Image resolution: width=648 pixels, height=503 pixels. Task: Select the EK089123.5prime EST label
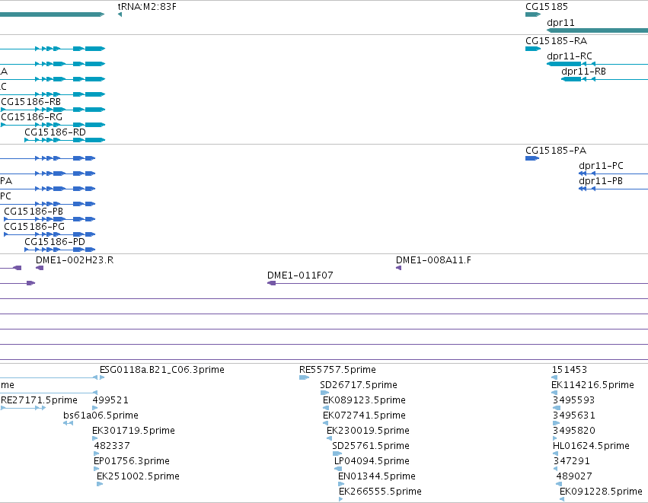[x=364, y=400]
